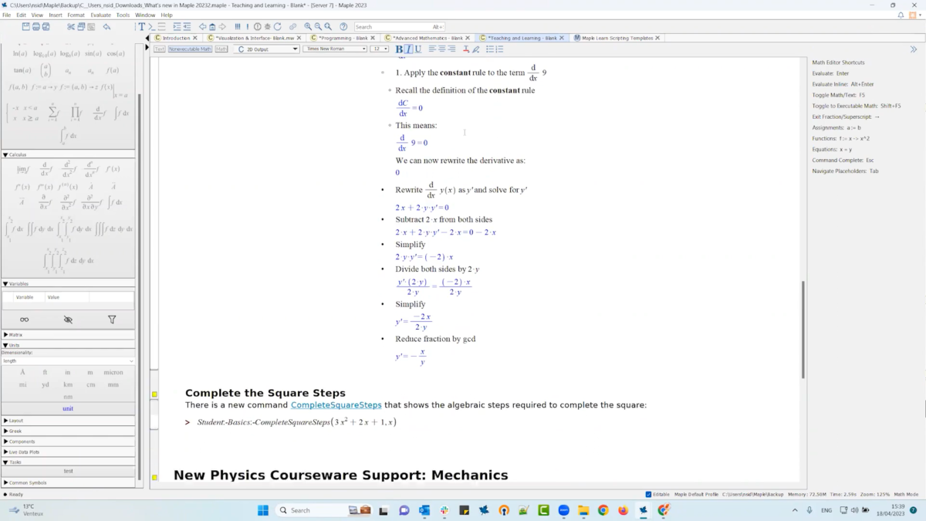Click the font color icon

point(465,49)
